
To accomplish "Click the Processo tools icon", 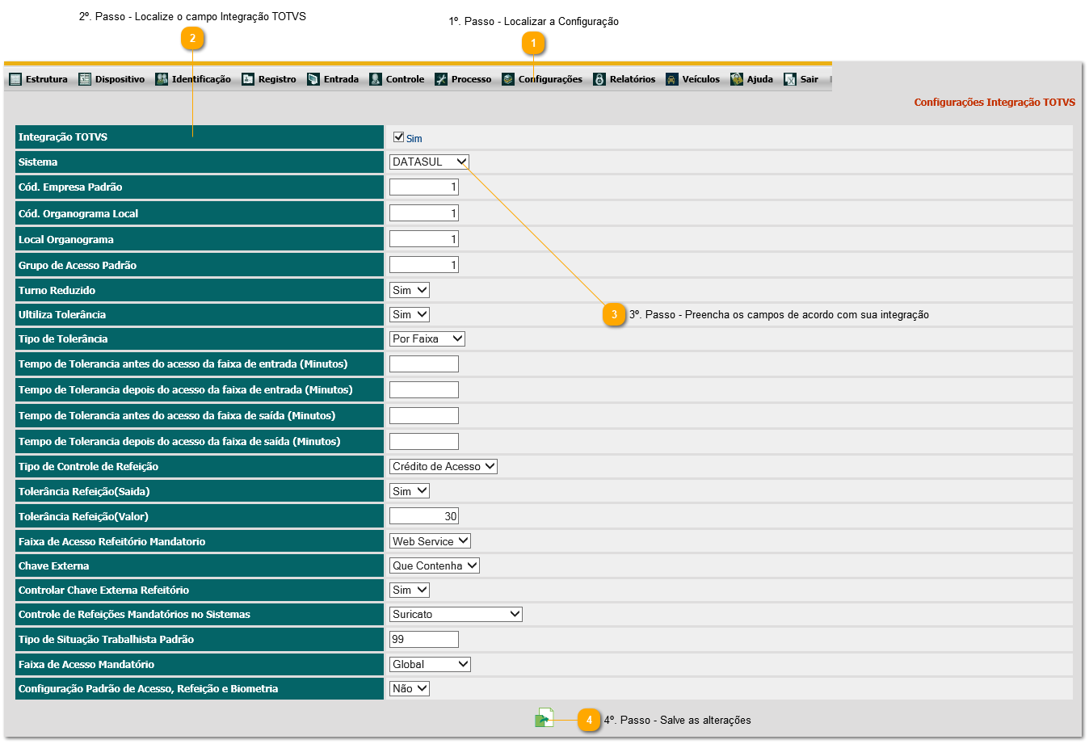I will coord(441,79).
